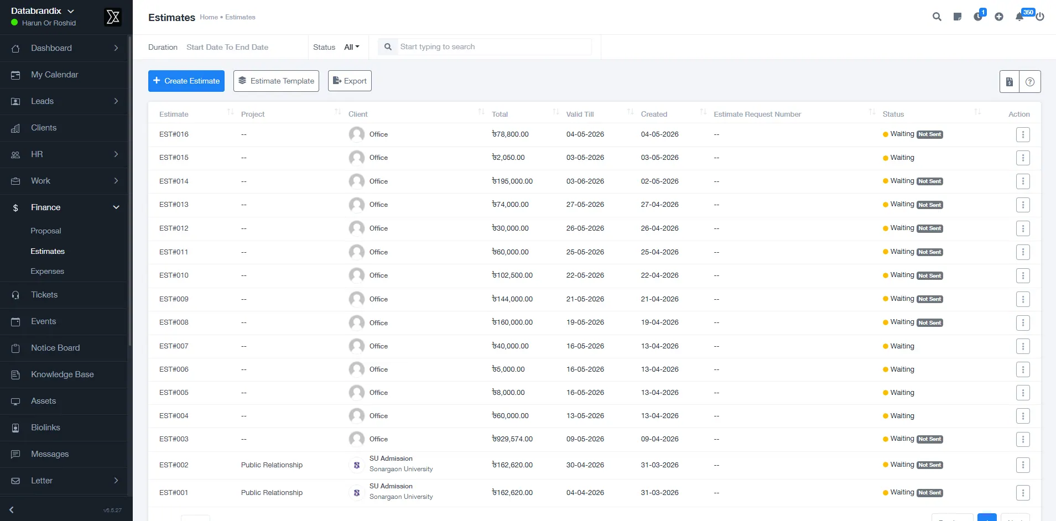Viewport: 1056px width, 521px height.
Task: Expand the Work submenu chevron
Action: [116, 181]
